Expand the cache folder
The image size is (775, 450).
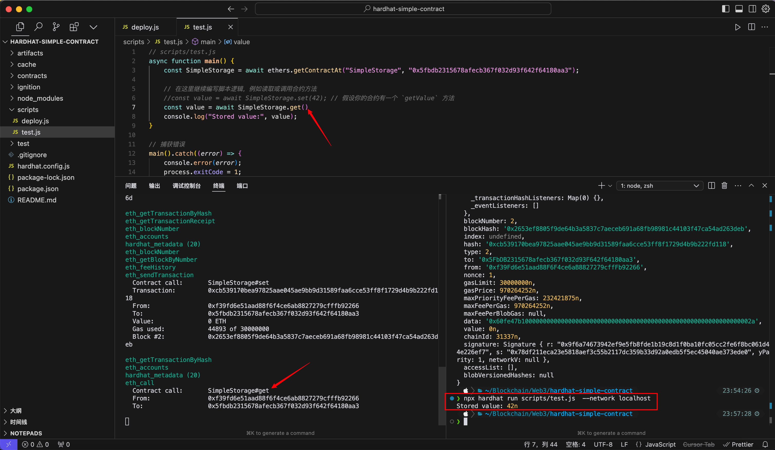pos(27,64)
